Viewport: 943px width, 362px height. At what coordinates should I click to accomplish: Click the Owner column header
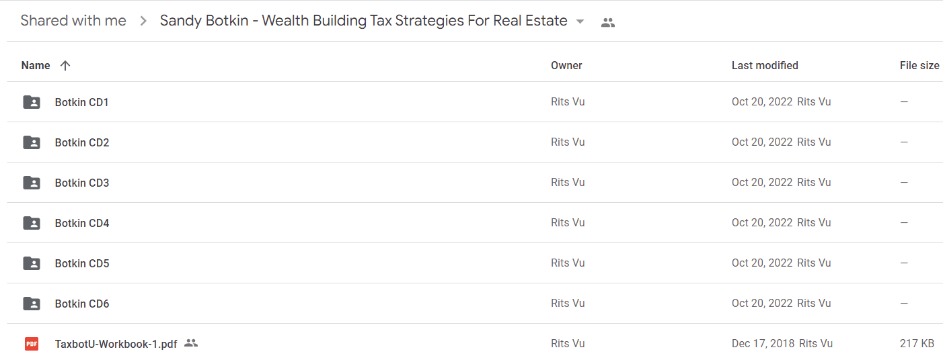pos(566,66)
